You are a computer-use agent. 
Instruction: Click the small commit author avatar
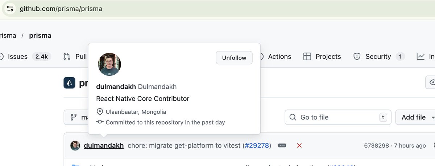click(x=75, y=145)
